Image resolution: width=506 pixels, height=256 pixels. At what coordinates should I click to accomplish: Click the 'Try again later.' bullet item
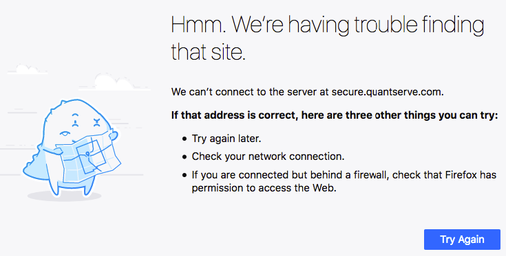[226, 139]
